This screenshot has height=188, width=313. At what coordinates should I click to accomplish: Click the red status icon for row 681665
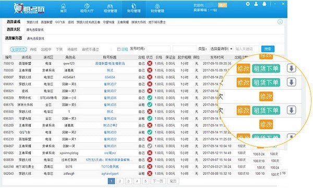(x=150, y=153)
